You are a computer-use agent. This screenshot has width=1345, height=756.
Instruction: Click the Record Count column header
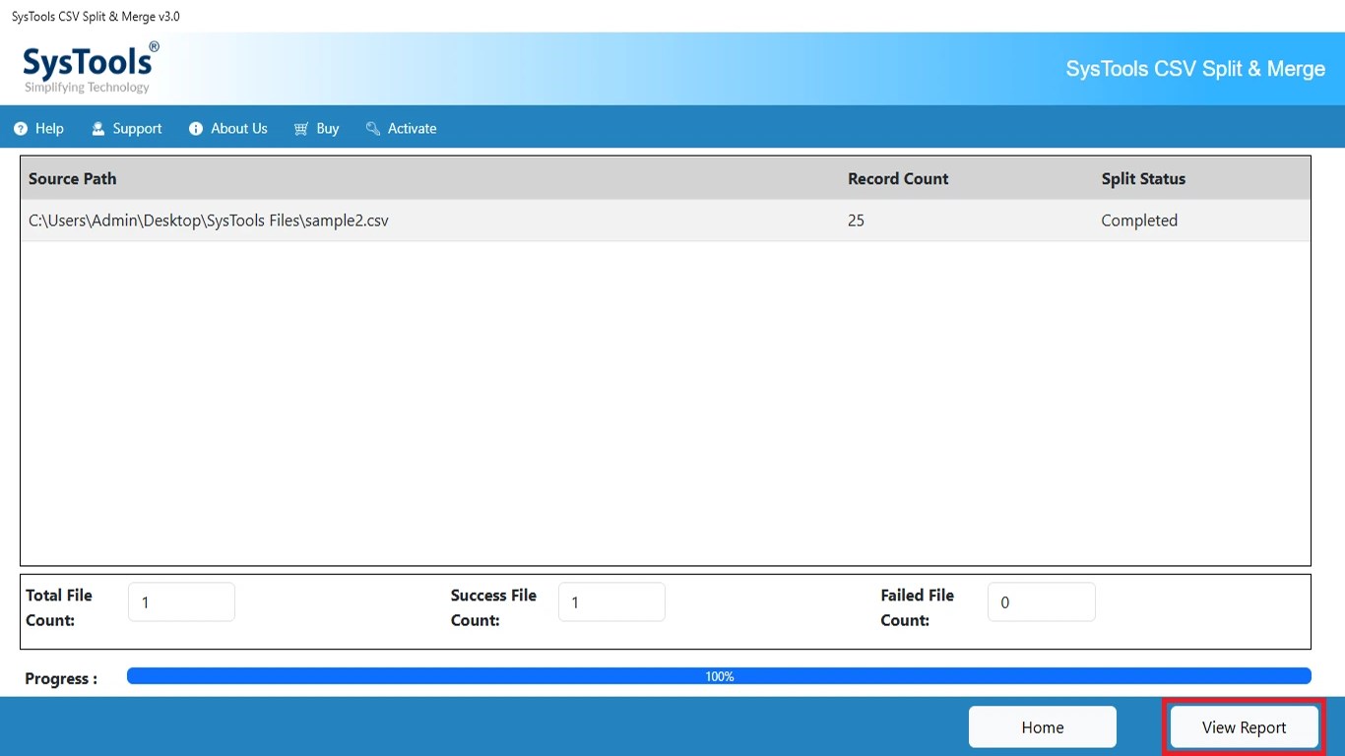tap(898, 179)
